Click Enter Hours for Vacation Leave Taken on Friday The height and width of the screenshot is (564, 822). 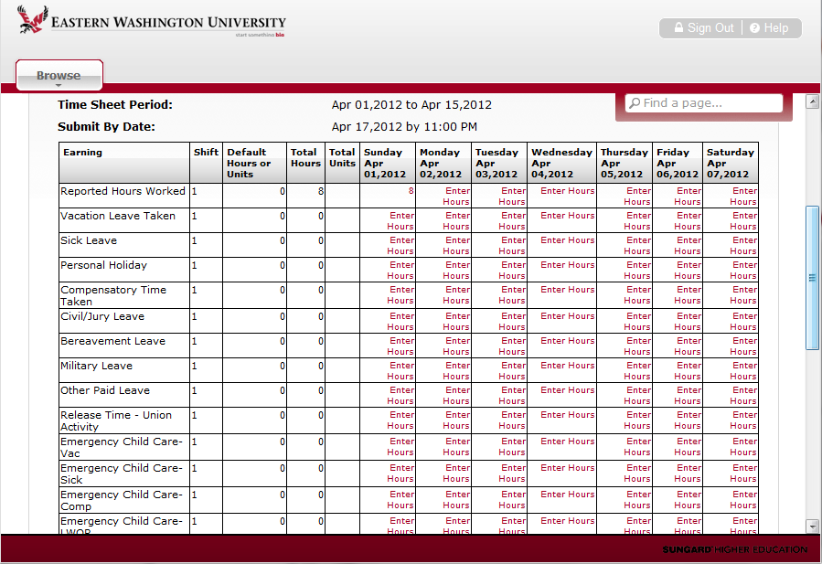pos(688,220)
